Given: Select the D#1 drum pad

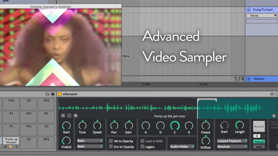Looking at the screenshot, I should 46,143.
